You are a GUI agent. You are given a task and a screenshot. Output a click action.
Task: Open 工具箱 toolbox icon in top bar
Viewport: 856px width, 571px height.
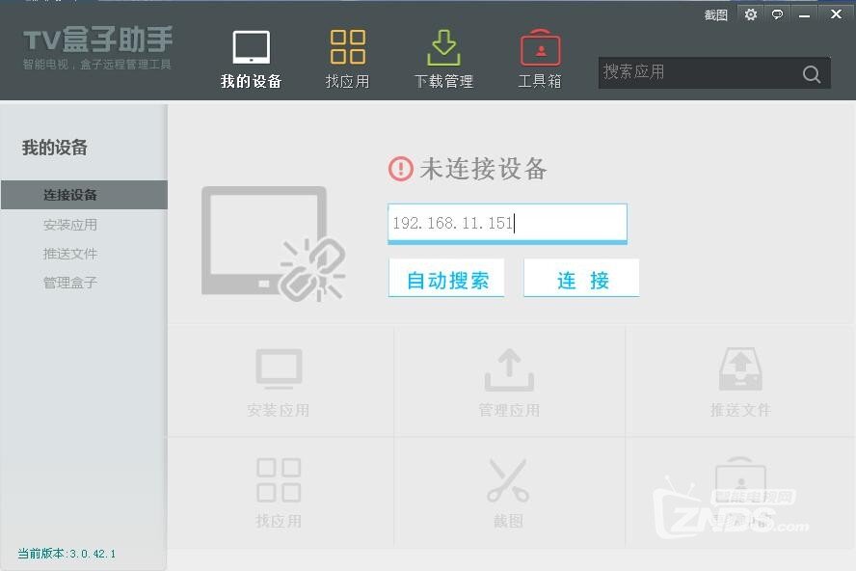click(x=540, y=47)
